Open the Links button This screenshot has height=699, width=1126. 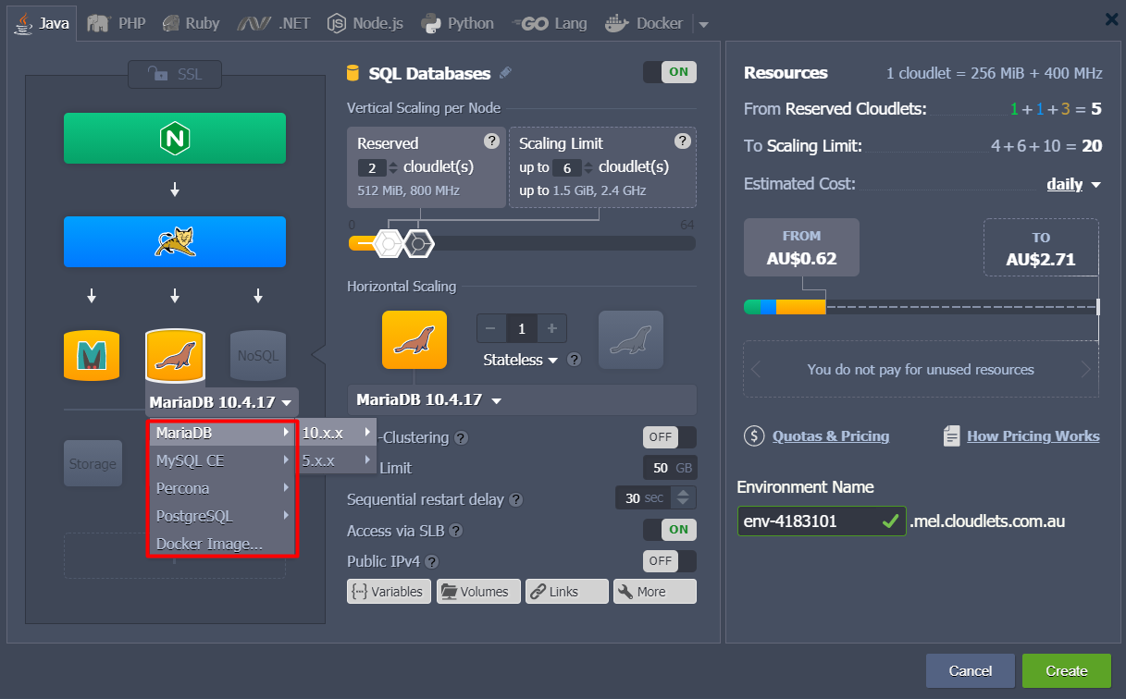point(567,592)
